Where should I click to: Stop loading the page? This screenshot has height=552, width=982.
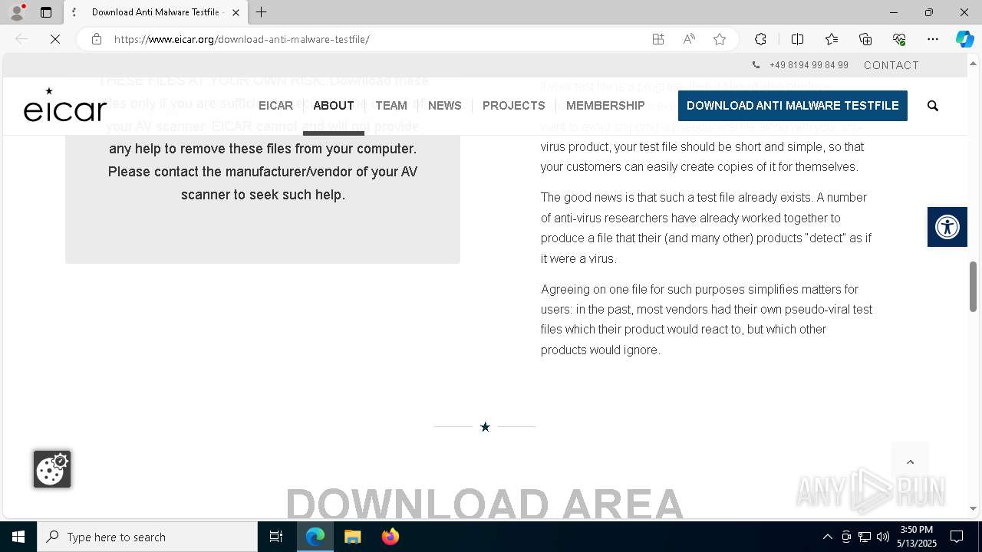[55, 39]
